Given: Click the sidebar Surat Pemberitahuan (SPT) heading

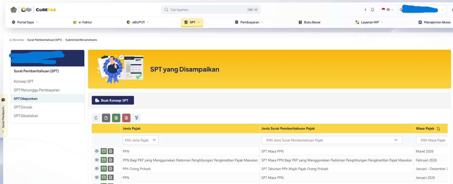Looking at the screenshot, I should [36, 71].
